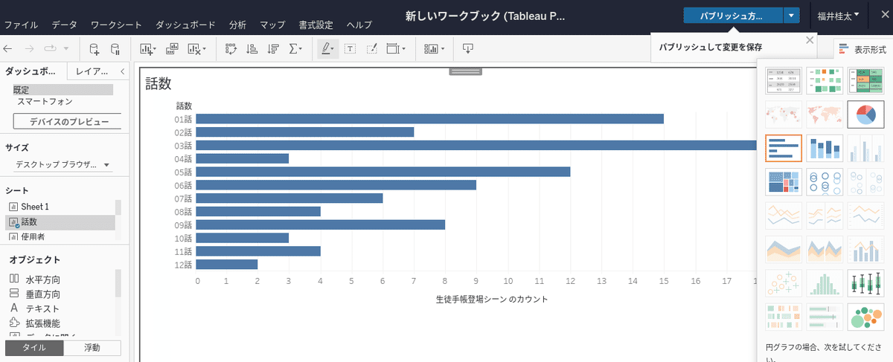
Task: Click the undo back arrow
Action: 8,49
